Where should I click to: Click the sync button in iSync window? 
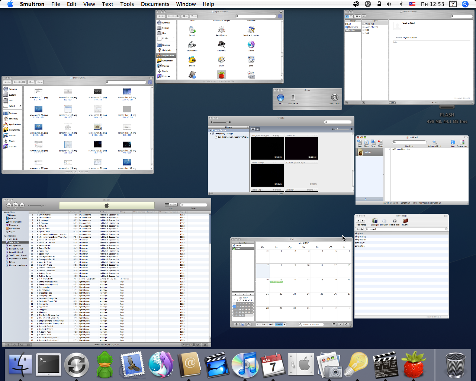click(335, 97)
